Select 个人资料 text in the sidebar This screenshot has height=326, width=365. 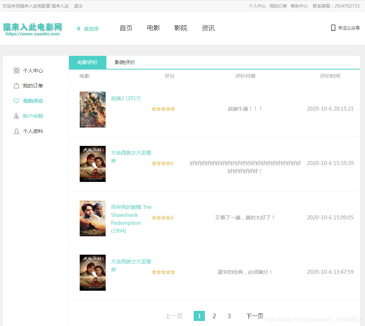(x=33, y=131)
